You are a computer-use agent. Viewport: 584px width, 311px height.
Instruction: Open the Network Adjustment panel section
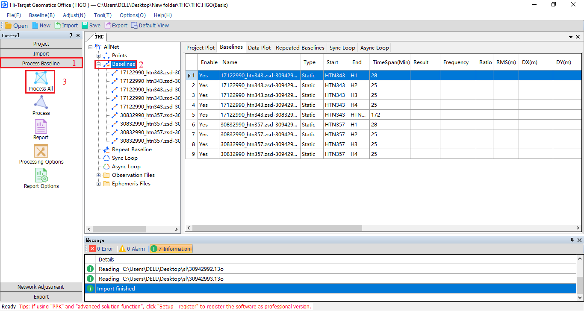click(41, 287)
